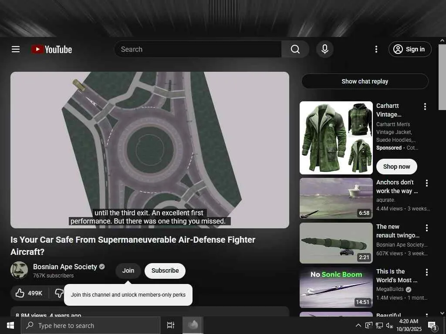Switch to the browser taskbar icon
The image size is (446, 334).
tap(193, 325)
